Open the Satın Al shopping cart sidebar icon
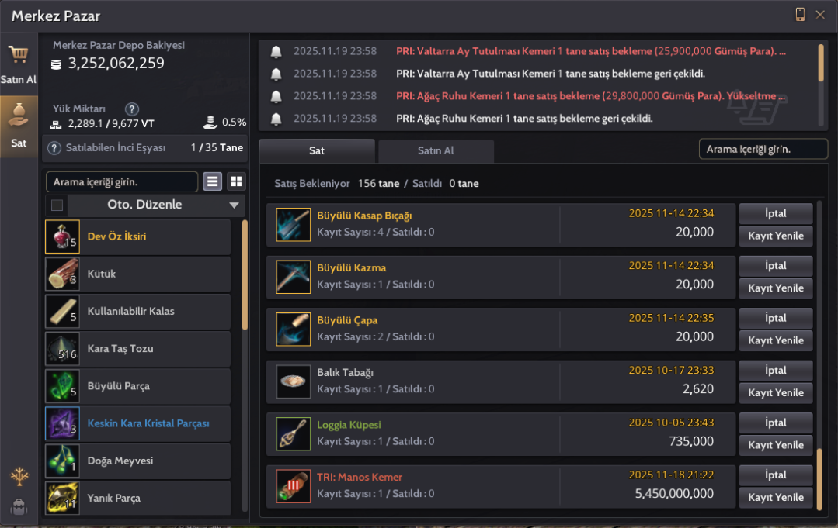Image resolution: width=838 pixels, height=528 pixels. 19,63
